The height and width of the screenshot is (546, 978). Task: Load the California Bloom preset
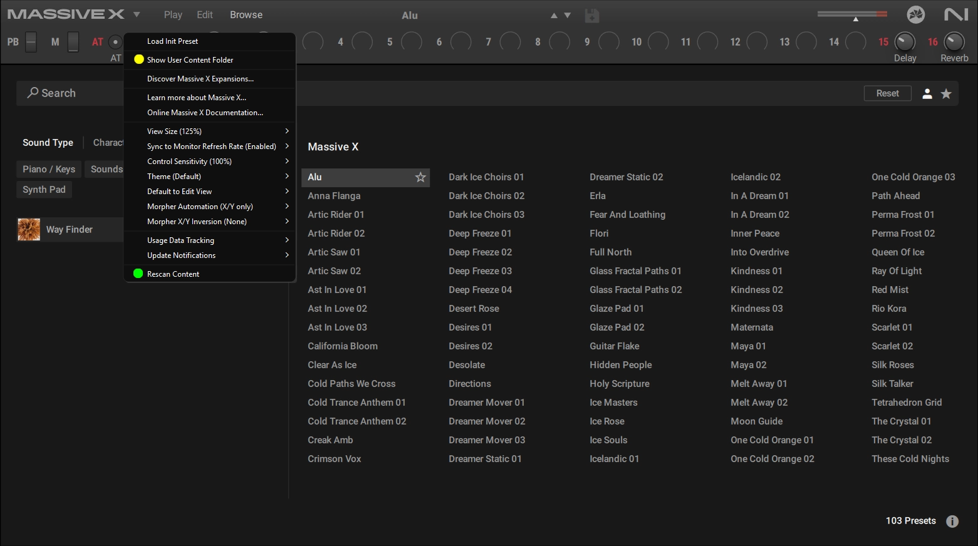pyautogui.click(x=343, y=346)
